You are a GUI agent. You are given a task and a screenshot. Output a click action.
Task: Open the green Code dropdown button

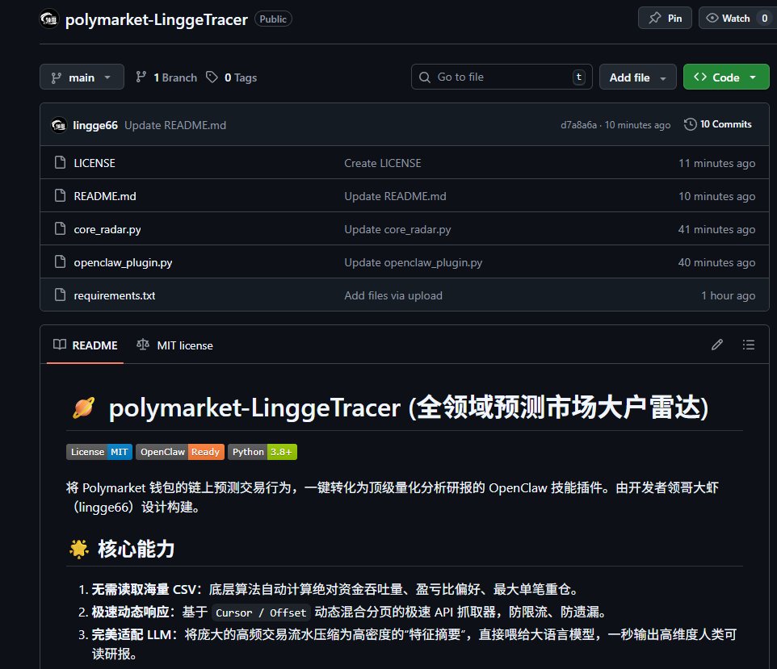726,77
